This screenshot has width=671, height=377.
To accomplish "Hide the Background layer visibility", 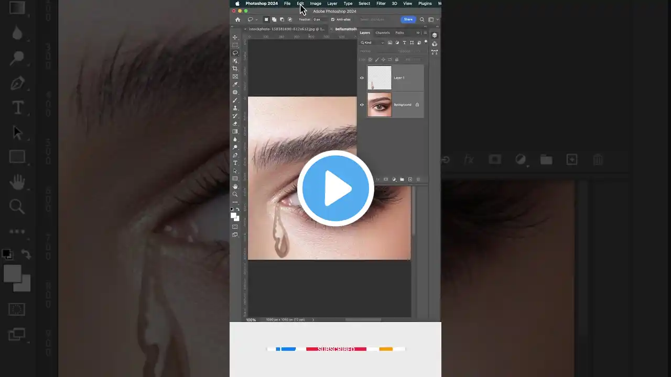I will click(362, 104).
